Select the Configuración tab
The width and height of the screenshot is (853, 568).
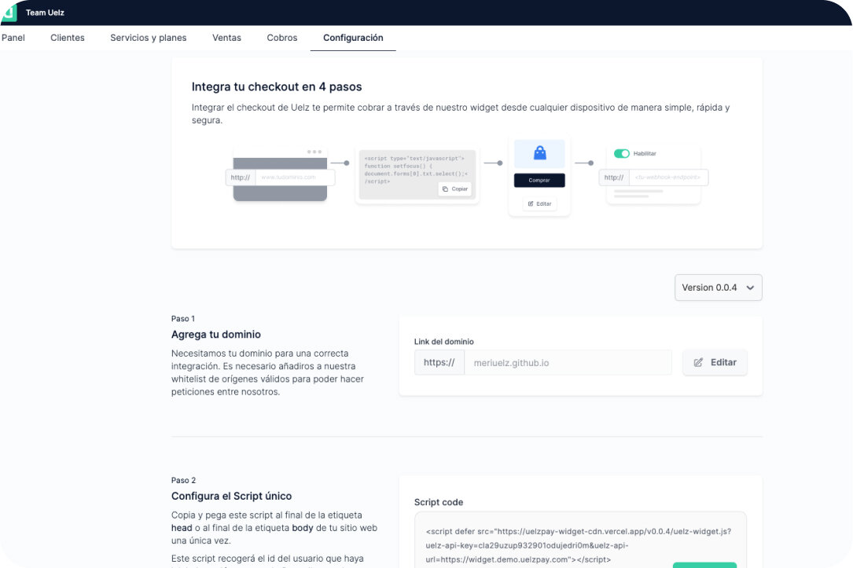[x=353, y=38]
